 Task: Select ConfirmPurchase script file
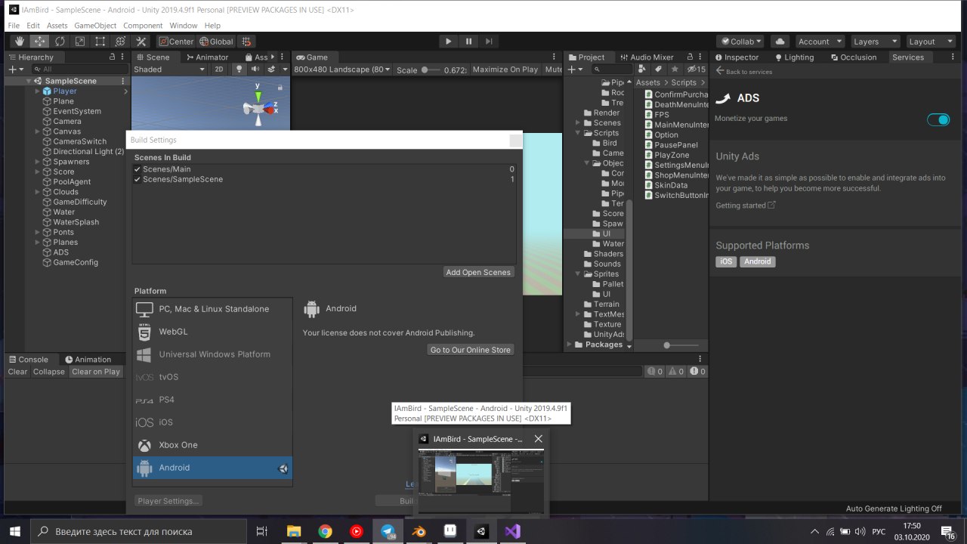click(x=677, y=94)
